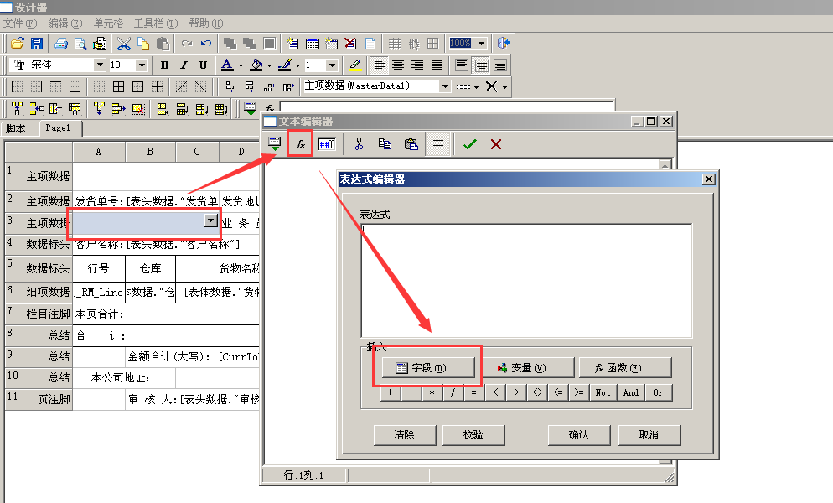Click the paste icon in text editor toolbar

[x=411, y=144]
